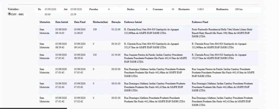Screen dimensions: 279x109
Task: Click the duration 00:02:00
Action: (x=116, y=69)
